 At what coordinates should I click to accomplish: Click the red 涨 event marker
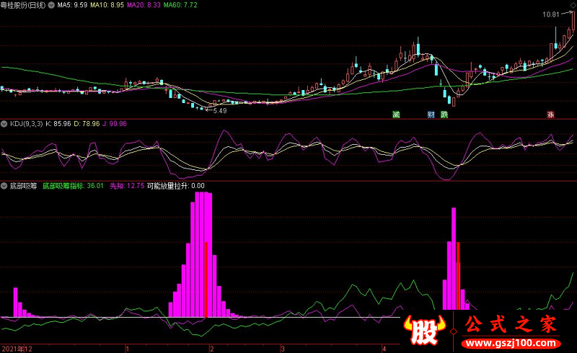click(550, 115)
